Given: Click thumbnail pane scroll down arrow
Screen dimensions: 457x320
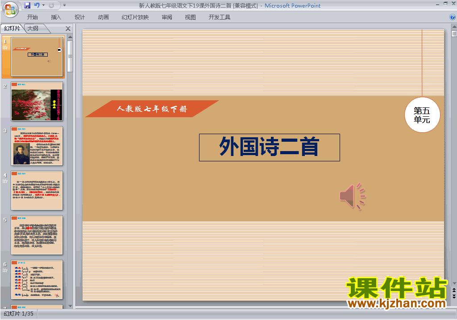Looking at the screenshot, I should pyautogui.click(x=70, y=306).
